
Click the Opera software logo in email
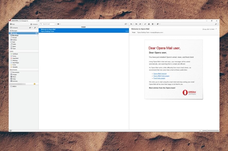click(189, 92)
